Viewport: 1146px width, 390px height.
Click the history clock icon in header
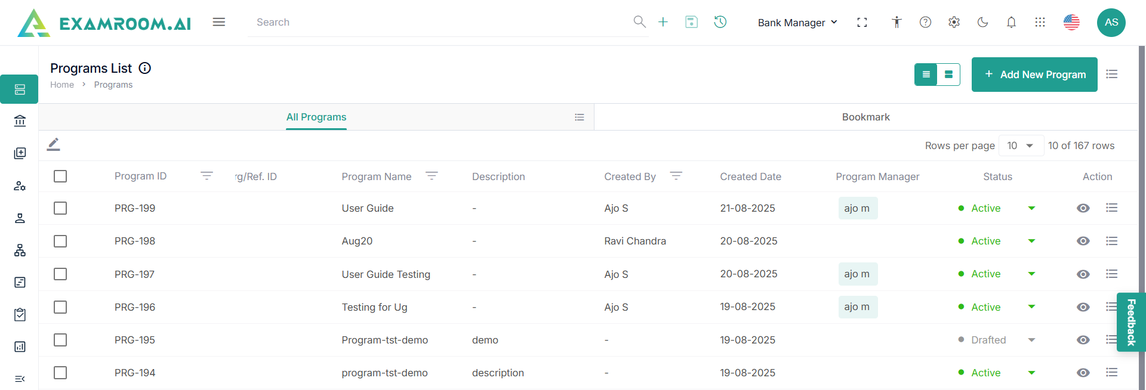point(720,22)
